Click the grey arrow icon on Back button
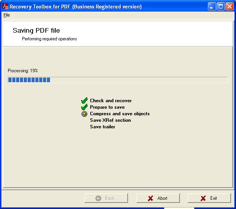236x209 pixels. 98,198
